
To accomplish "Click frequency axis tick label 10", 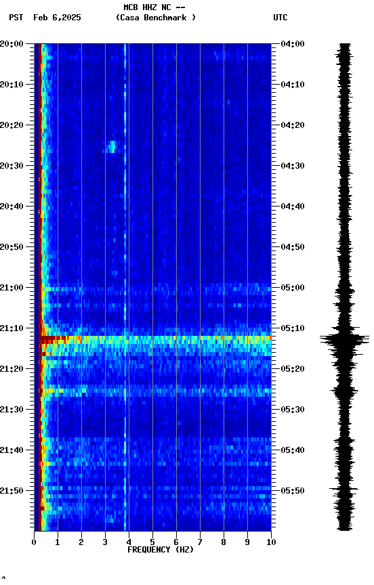I will coord(271,542).
